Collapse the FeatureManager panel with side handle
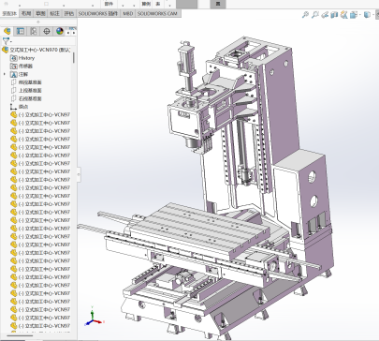The image size is (379, 341). click(79, 175)
